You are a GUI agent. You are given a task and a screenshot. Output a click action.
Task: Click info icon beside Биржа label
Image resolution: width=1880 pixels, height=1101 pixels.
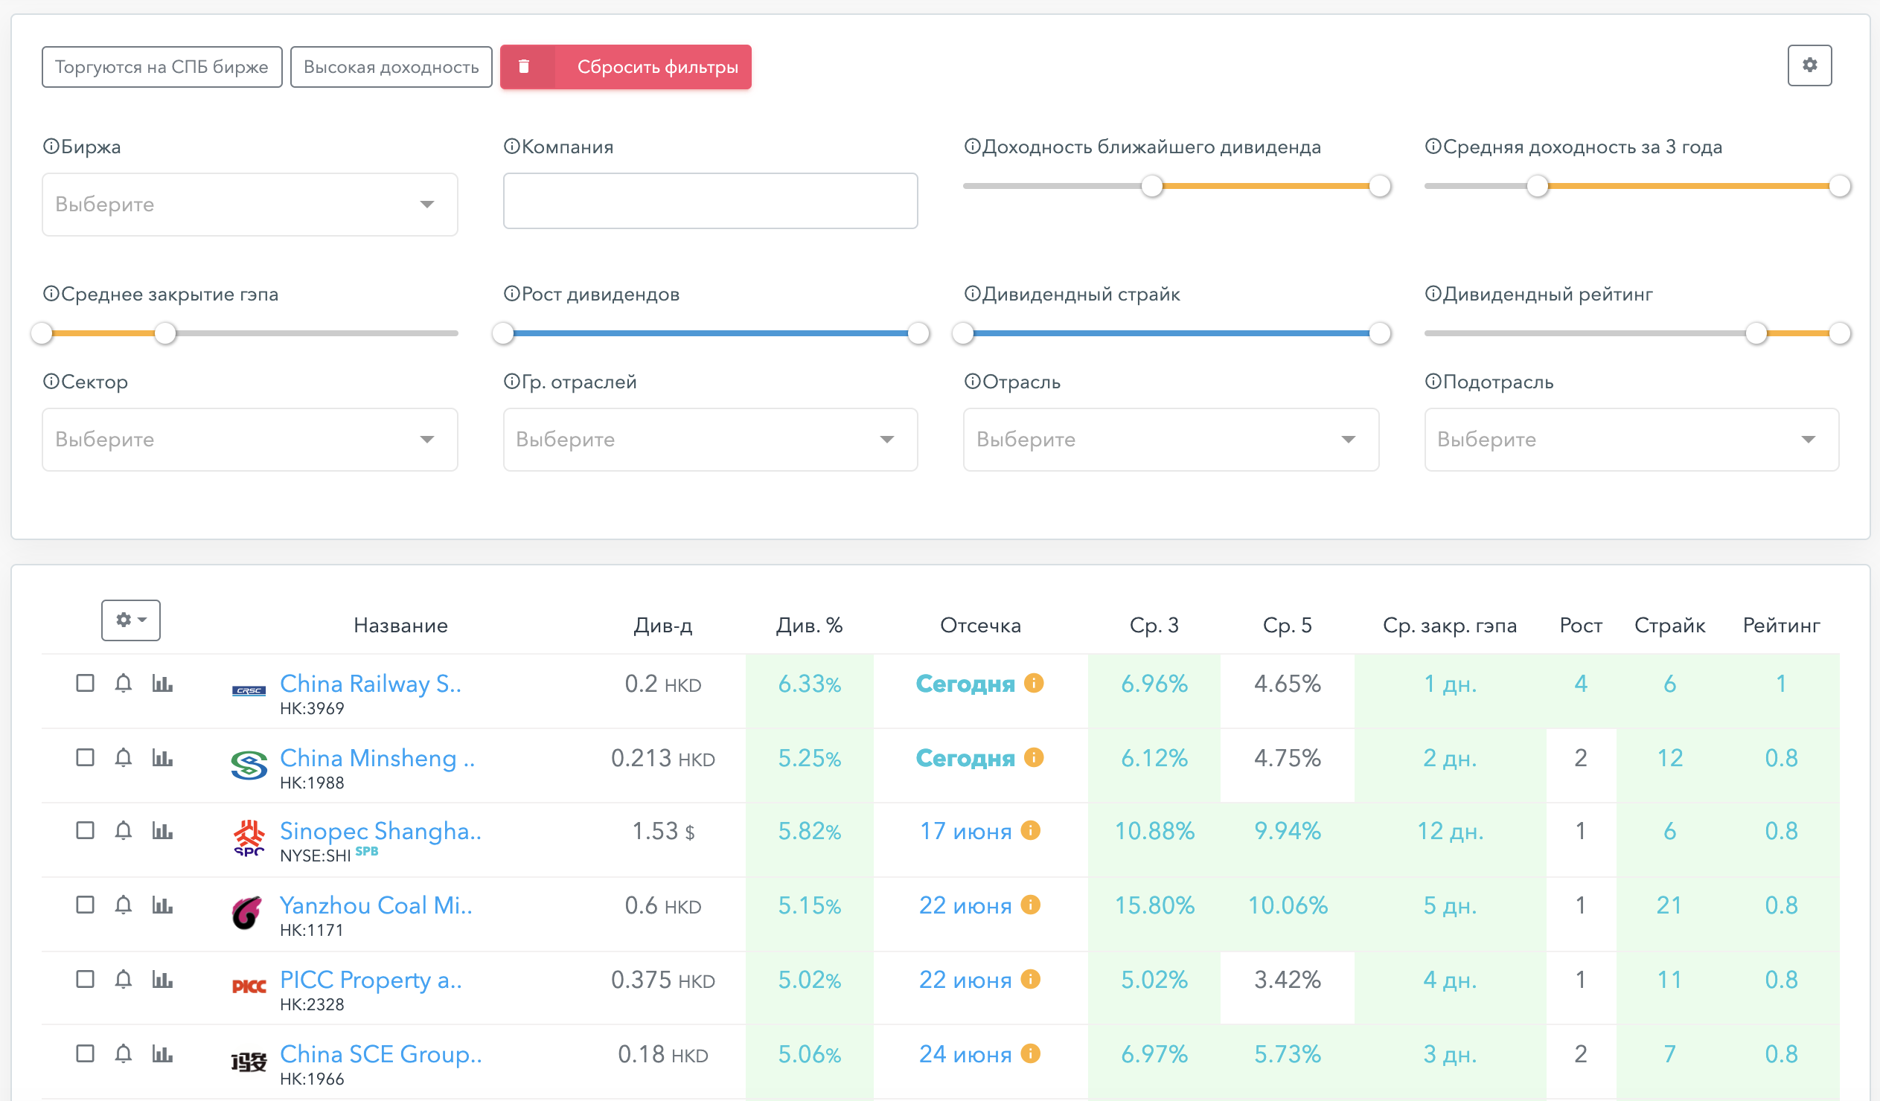[x=51, y=147]
